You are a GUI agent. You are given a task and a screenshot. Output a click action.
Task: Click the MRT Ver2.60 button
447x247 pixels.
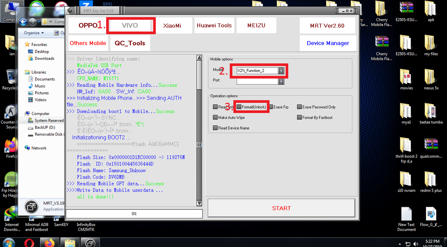pyautogui.click(x=327, y=25)
